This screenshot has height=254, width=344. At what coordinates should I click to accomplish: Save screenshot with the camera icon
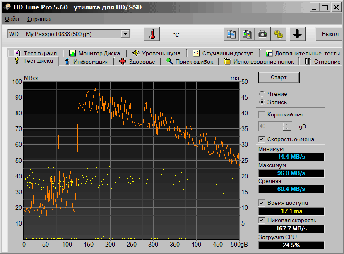pos(262,34)
